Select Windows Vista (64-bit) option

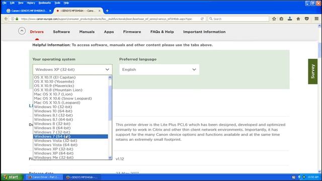pos(70,145)
